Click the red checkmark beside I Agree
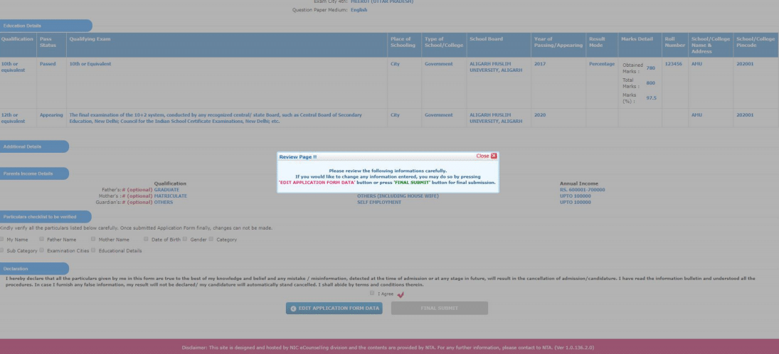 tap(401, 294)
